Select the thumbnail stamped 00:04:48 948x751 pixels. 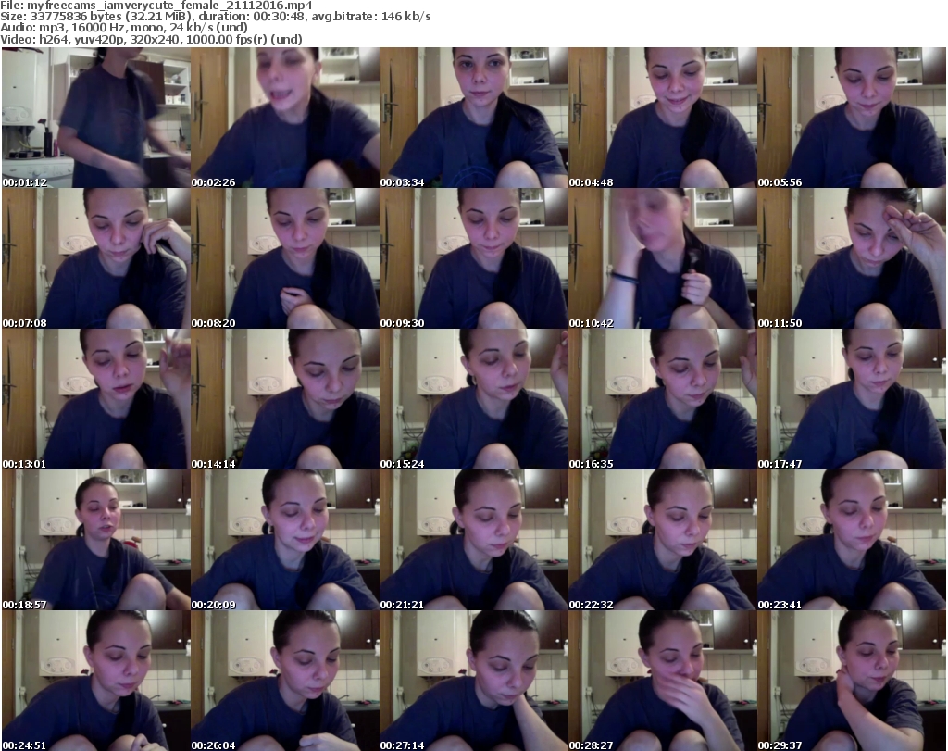click(x=663, y=118)
